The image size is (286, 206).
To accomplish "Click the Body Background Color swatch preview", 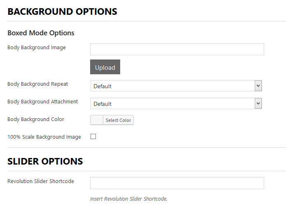I will [x=97, y=120].
